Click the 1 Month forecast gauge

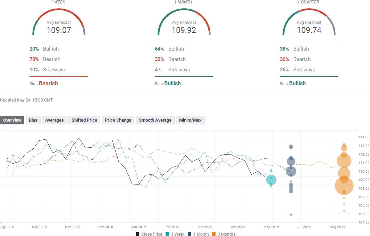[184, 24]
